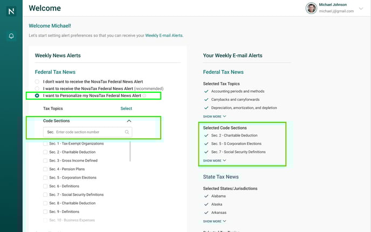This screenshot has height=232, width=371.
Task: Expand Show More under Selected Code Sections
Action: (215, 160)
